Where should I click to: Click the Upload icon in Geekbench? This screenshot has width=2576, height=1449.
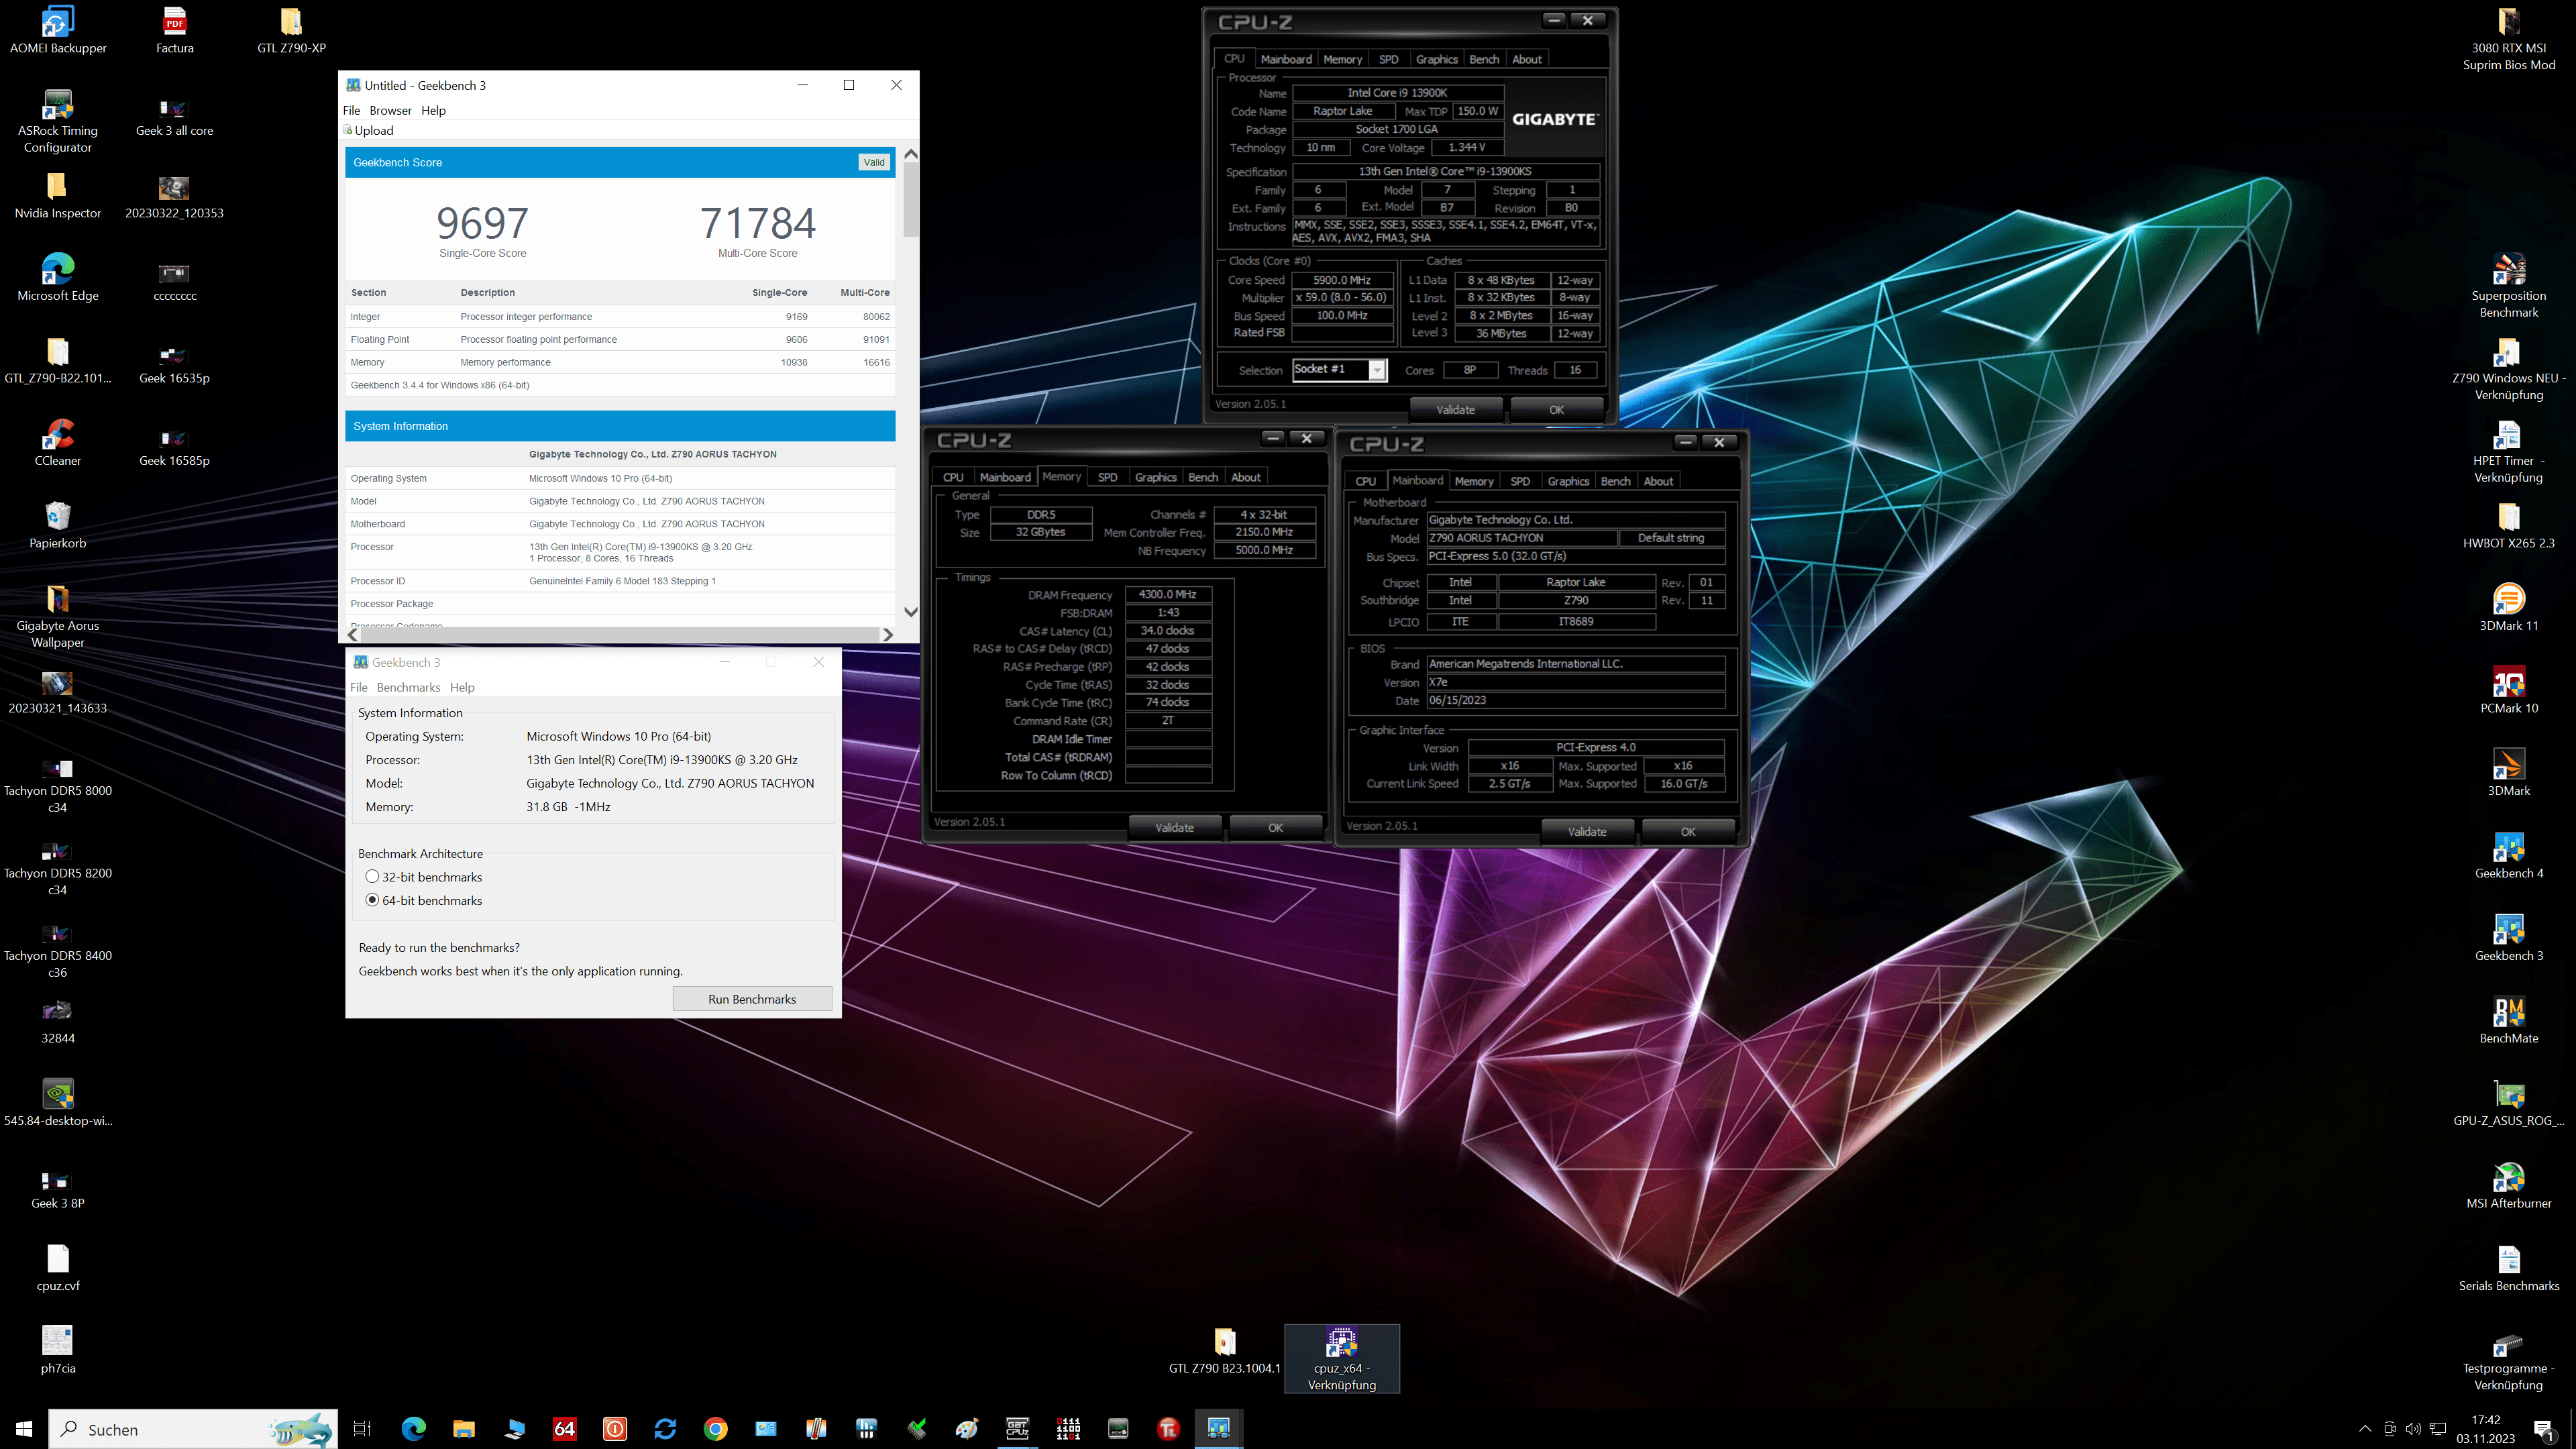(x=349, y=130)
